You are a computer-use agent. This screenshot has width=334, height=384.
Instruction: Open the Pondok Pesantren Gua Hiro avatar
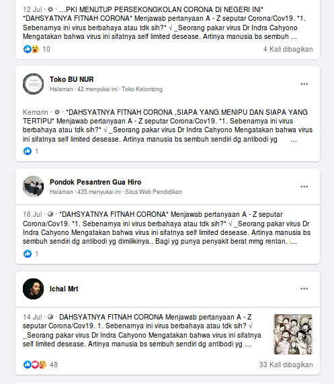(x=34, y=187)
